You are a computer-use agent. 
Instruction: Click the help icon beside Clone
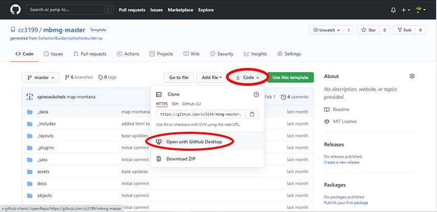(256, 95)
